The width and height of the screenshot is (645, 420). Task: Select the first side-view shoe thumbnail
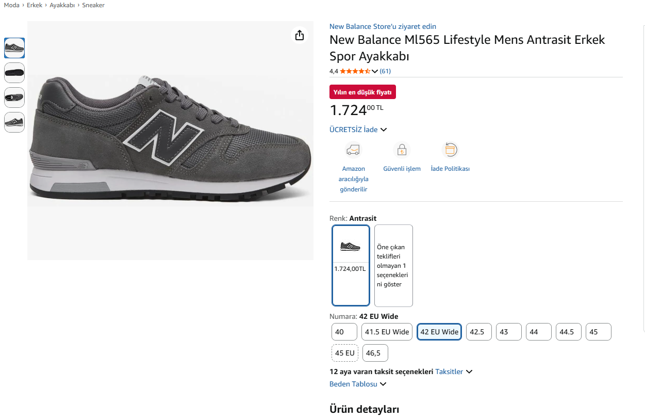pyautogui.click(x=14, y=48)
